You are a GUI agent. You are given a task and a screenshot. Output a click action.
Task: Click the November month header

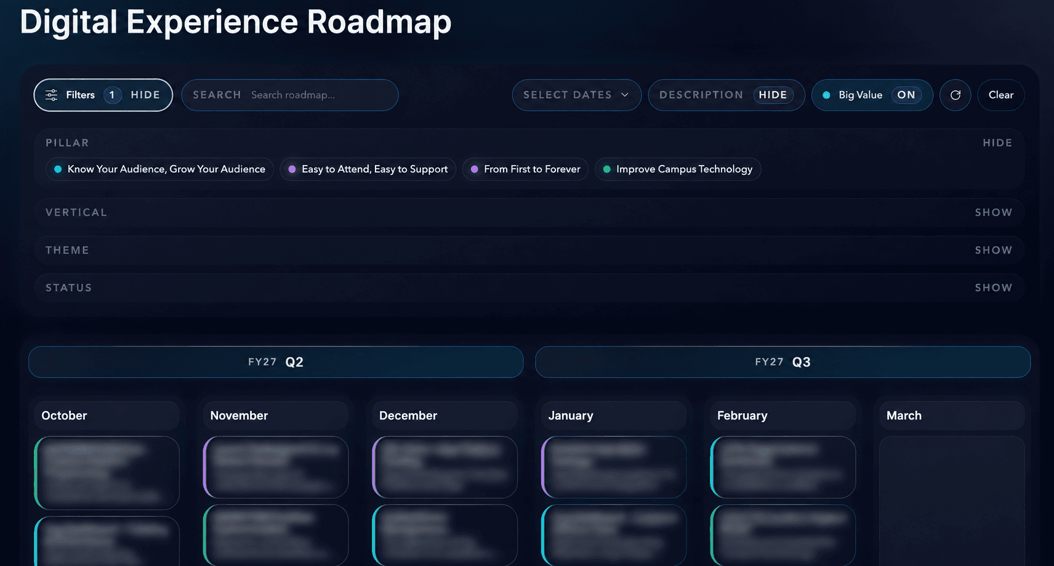(276, 416)
